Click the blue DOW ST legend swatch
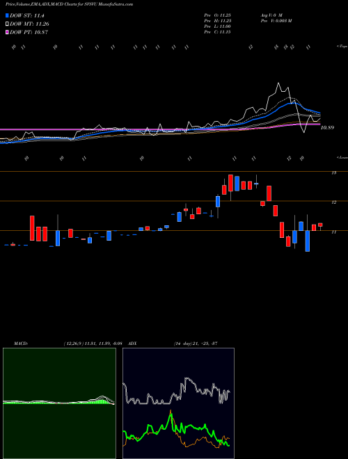 (x=8, y=15)
